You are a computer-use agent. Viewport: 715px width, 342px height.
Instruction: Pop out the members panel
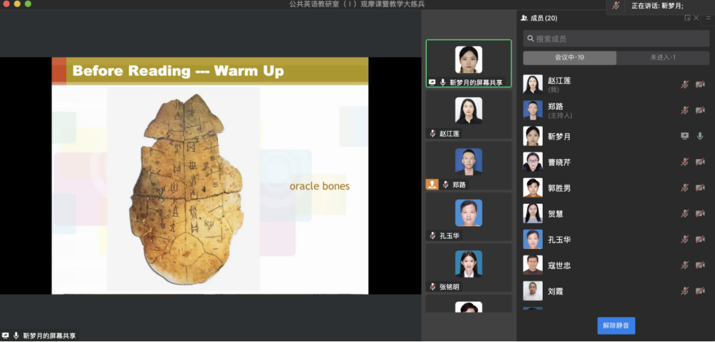[x=687, y=18]
